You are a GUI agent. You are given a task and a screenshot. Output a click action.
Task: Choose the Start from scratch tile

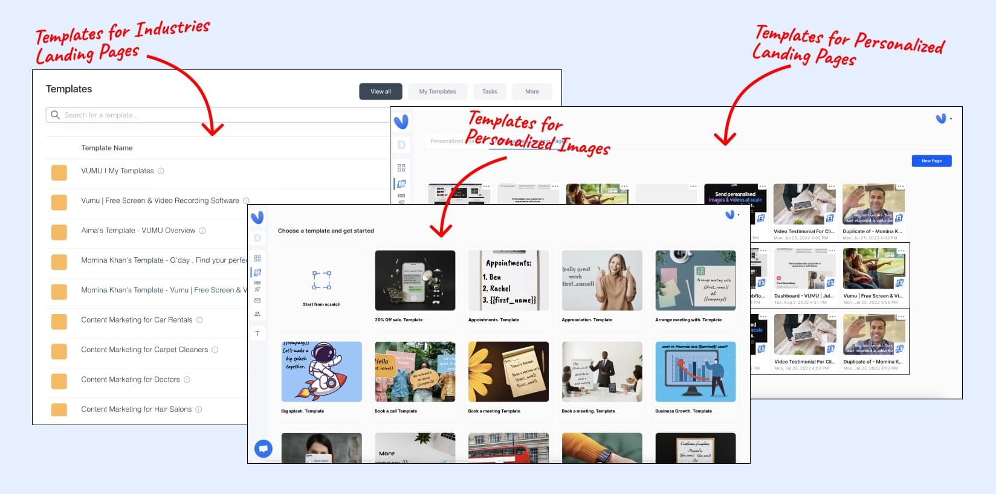[322, 281]
